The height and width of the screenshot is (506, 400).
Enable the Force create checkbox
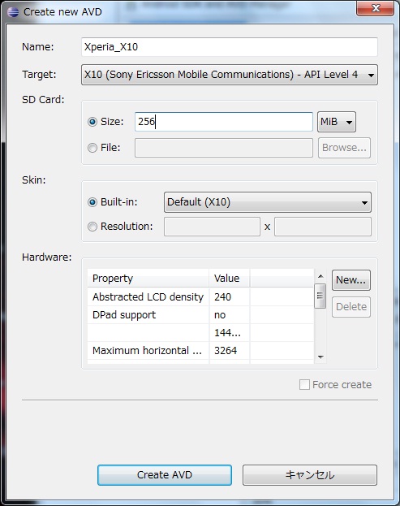pos(304,385)
